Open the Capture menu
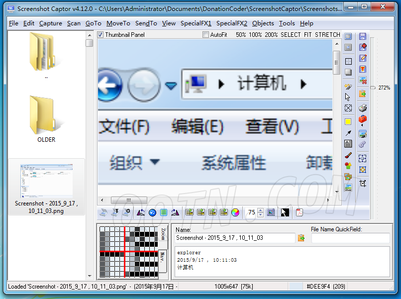Viewport: 401px width, 299px height. tap(51, 23)
